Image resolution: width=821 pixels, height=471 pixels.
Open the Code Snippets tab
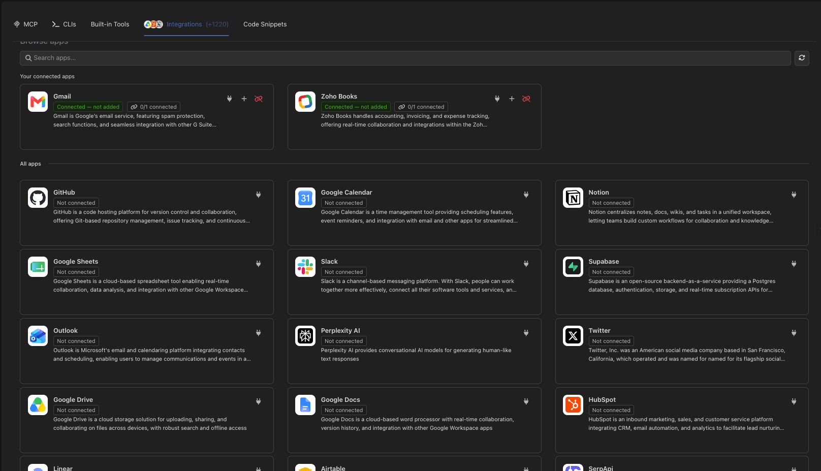pos(265,24)
